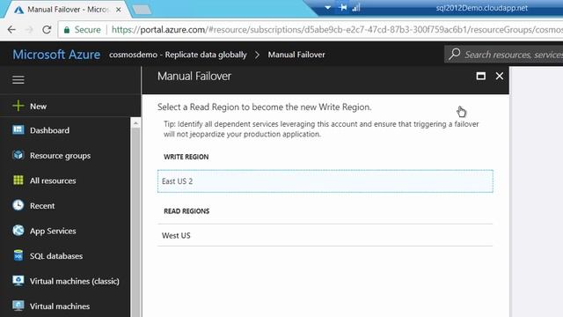Click the Dashboard icon

click(18, 129)
